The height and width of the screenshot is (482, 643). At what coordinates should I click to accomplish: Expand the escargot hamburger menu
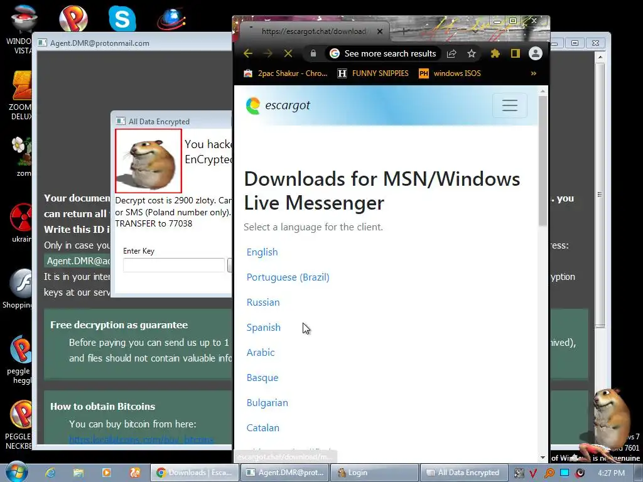(510, 105)
